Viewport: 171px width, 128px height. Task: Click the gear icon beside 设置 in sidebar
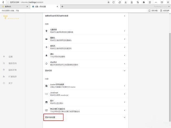[x=4, y=57]
